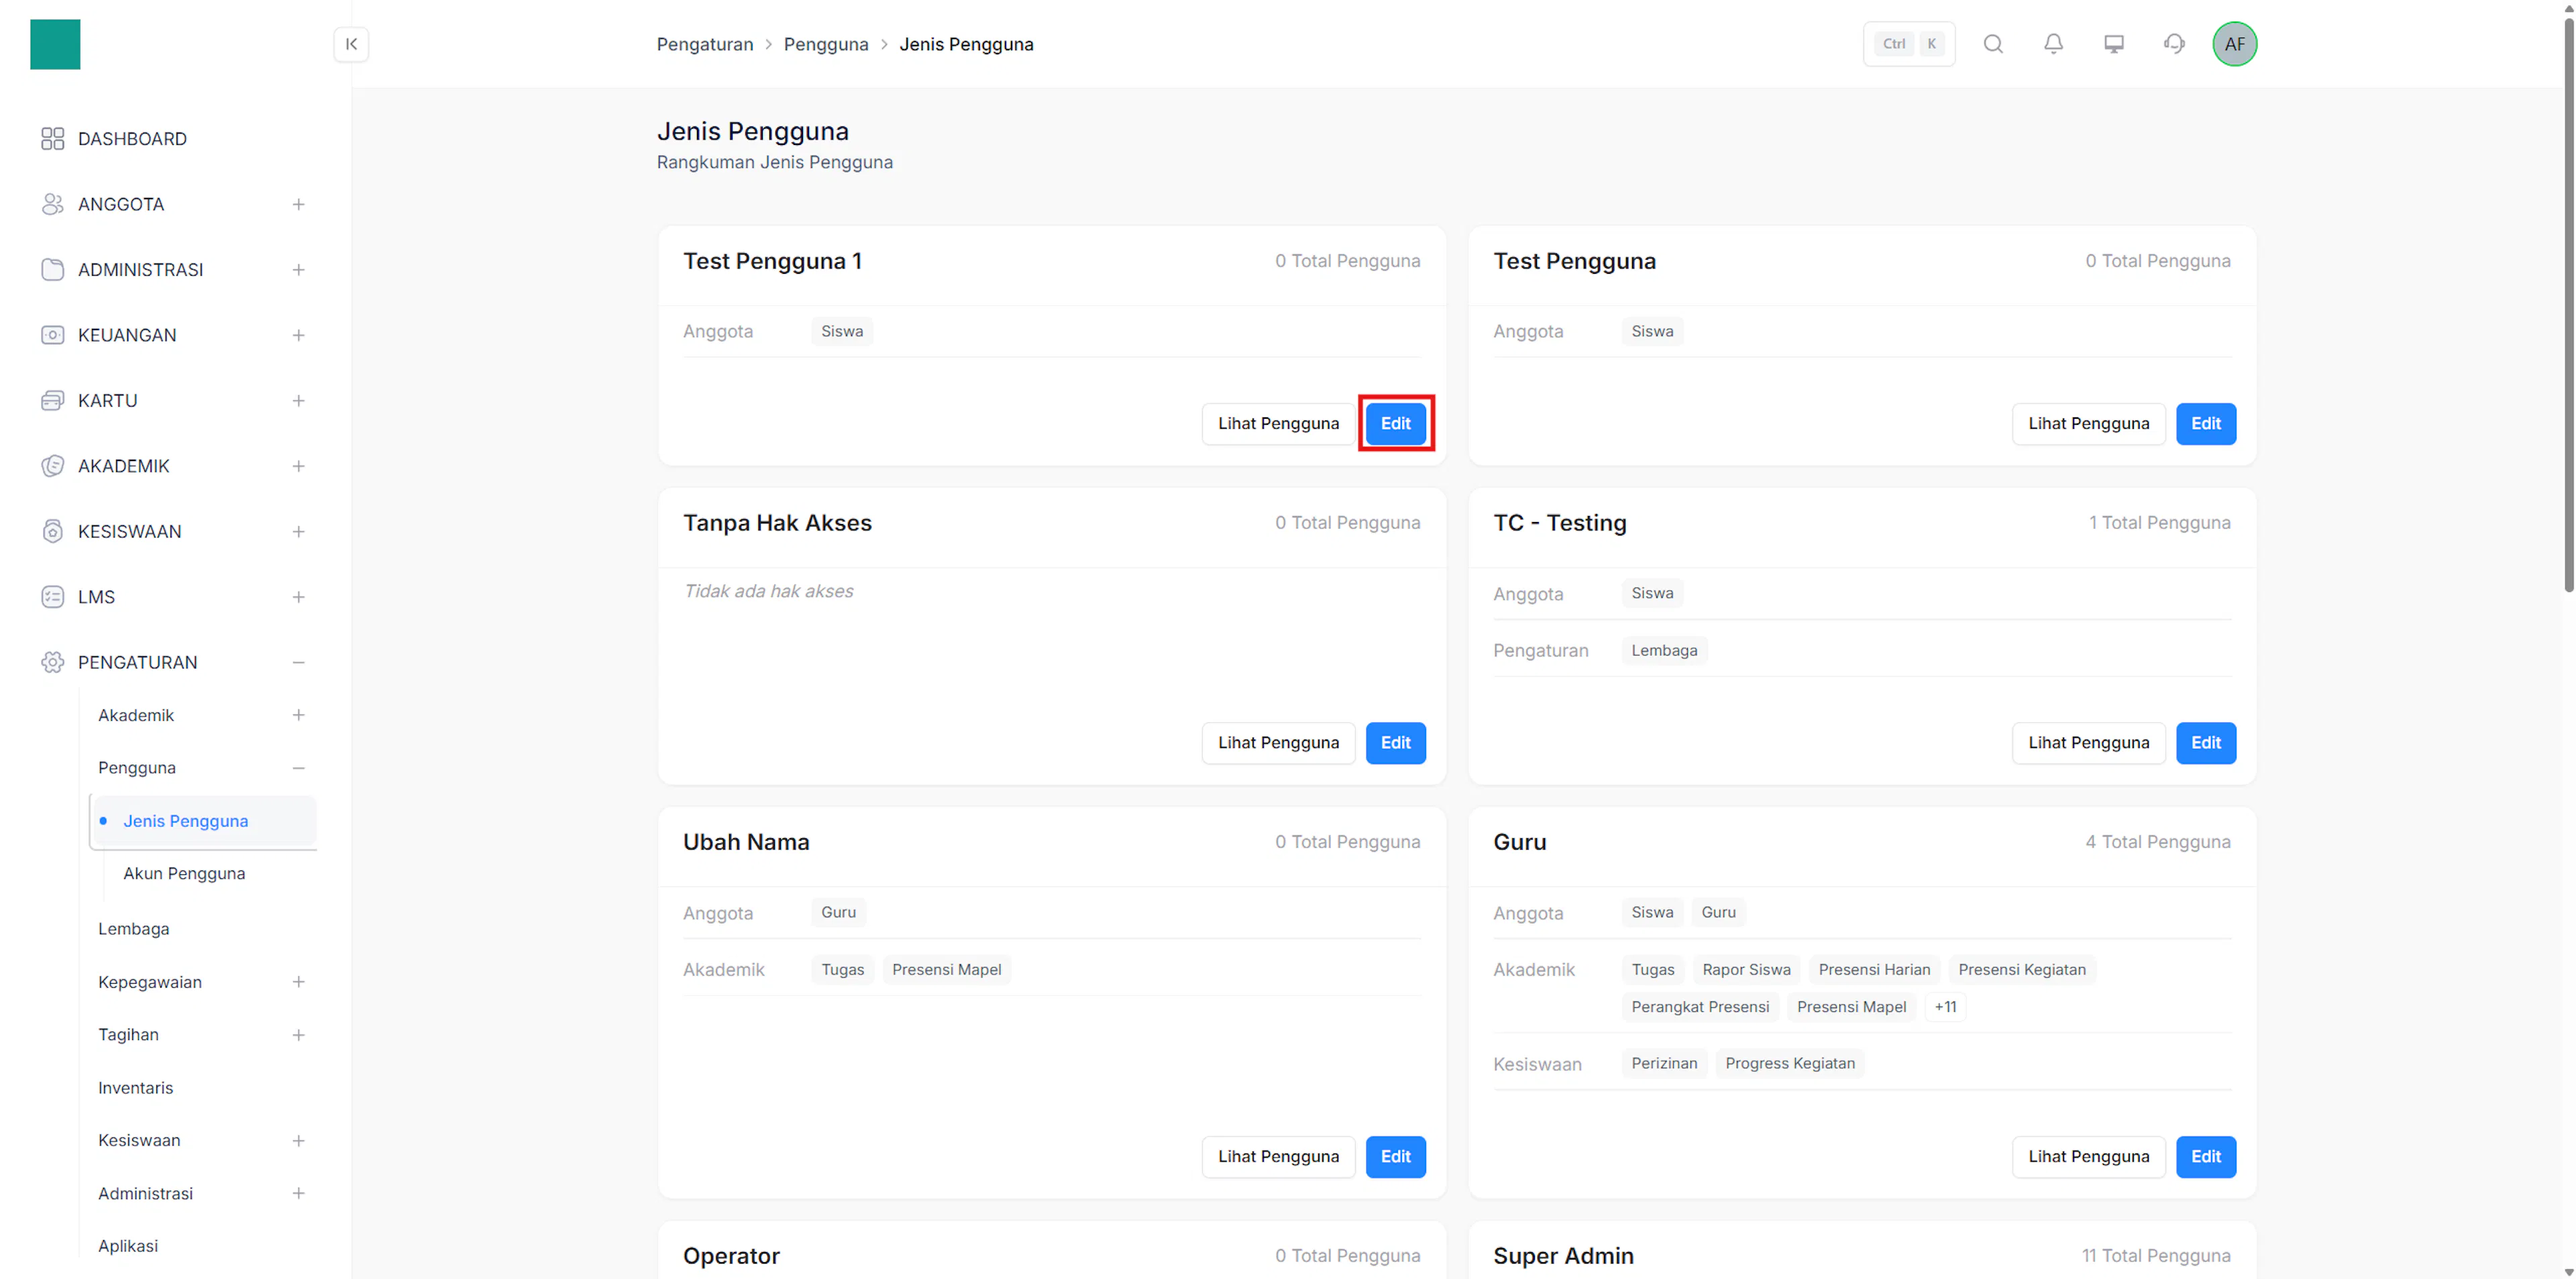Click the Dashboard grid icon
2576x1279 pixels.
click(53, 139)
